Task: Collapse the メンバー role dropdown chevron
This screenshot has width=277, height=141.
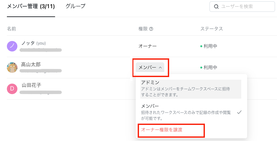Action: pos(160,67)
